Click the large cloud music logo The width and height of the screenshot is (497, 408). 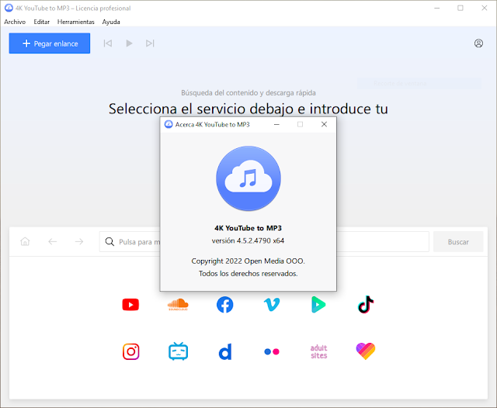click(248, 178)
